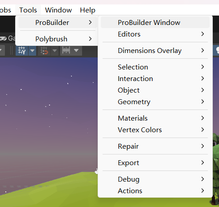Open the grid visibility dropdown arrow
Image resolution: width=219 pixels, height=207 pixels.
32,51
